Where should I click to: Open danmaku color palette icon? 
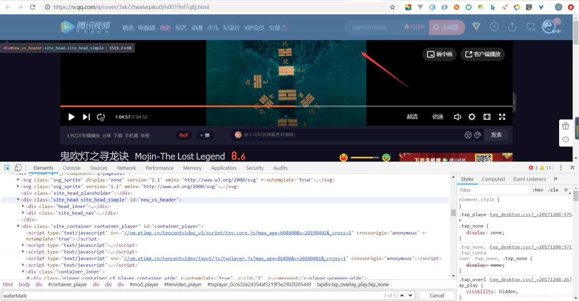pyautogui.click(x=477, y=135)
